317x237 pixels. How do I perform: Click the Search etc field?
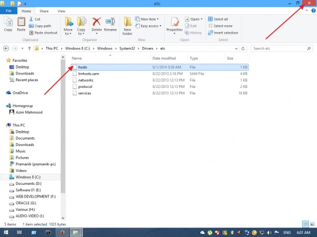coord(282,48)
